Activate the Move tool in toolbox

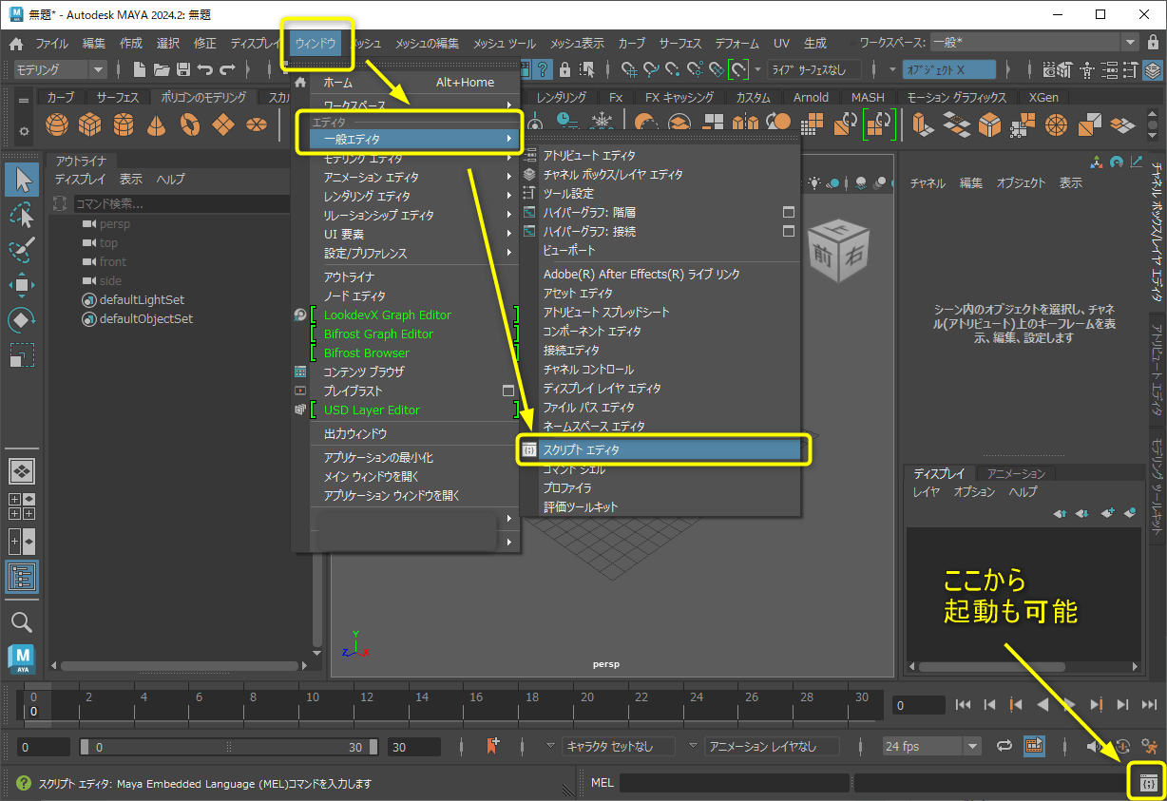tap(22, 285)
